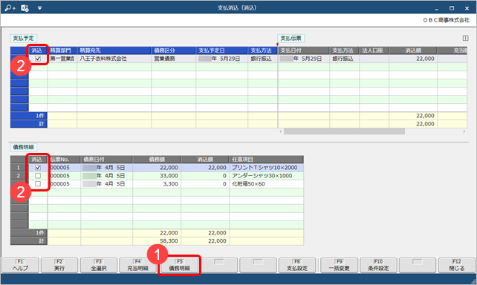Click the 精算部門 column header
This screenshot has height=285, width=477.
[62, 50]
